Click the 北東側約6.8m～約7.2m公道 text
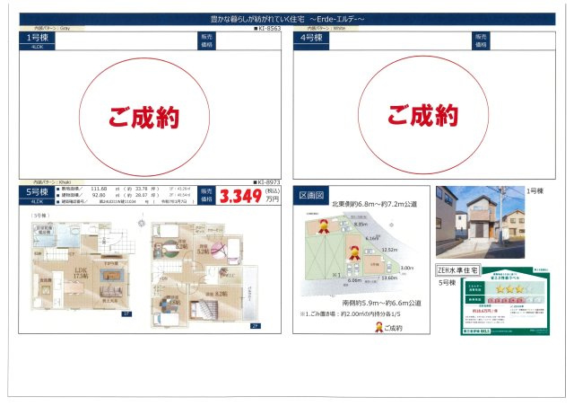 pyautogui.click(x=374, y=204)
